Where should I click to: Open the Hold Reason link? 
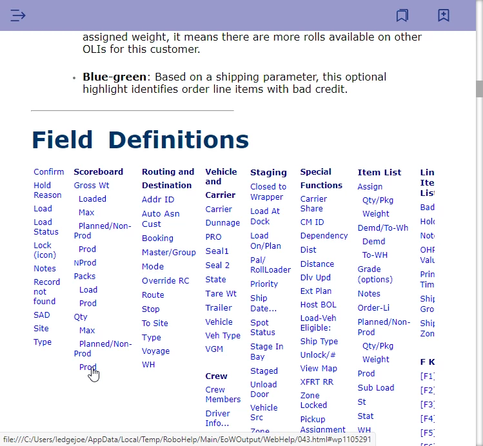[48, 190]
